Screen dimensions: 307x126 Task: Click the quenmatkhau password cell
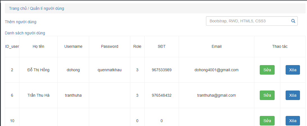click(109, 70)
